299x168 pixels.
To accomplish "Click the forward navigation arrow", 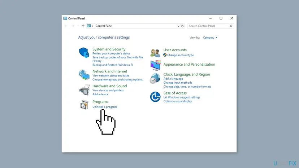I will tap(73, 26).
